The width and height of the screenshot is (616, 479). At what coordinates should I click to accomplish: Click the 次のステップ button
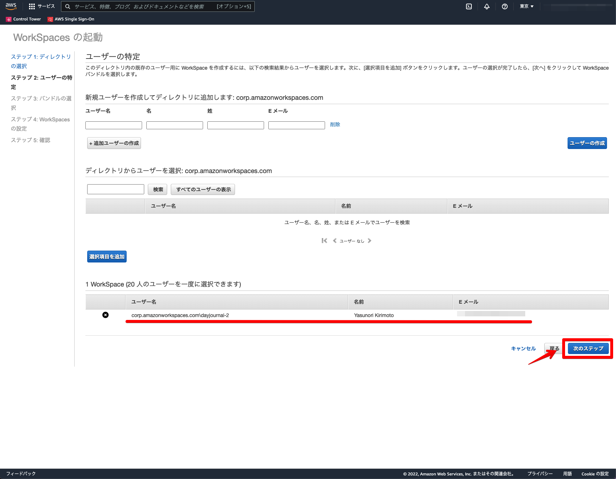588,349
